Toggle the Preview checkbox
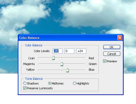The image size is (136, 104). click(105, 61)
